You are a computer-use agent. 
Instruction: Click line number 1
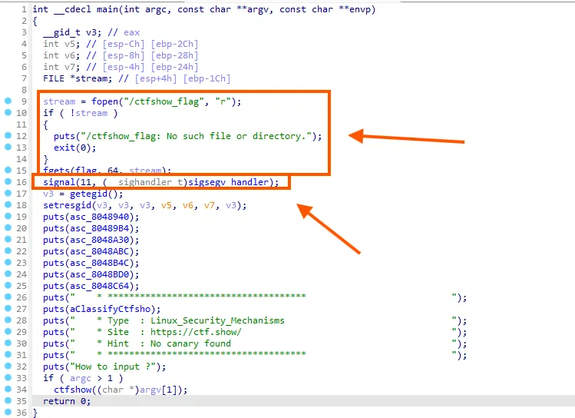click(24, 9)
